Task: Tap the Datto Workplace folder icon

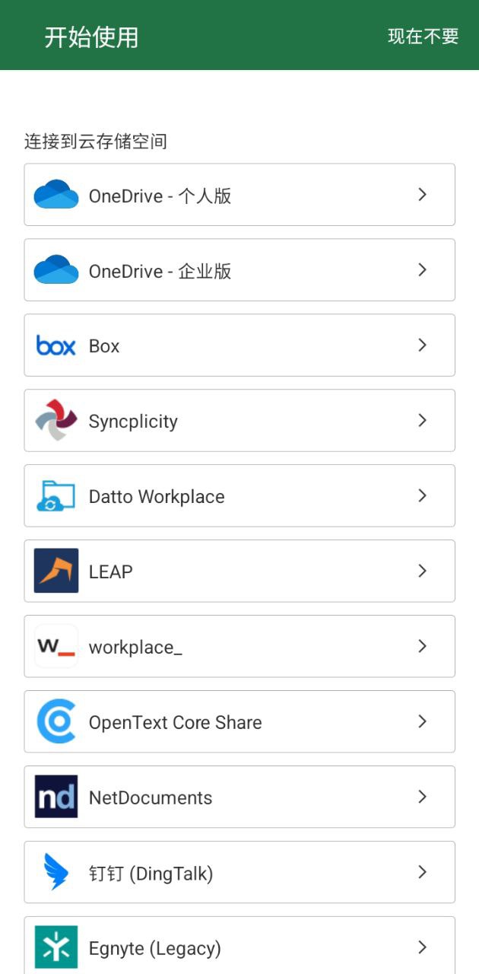Action: (56, 495)
